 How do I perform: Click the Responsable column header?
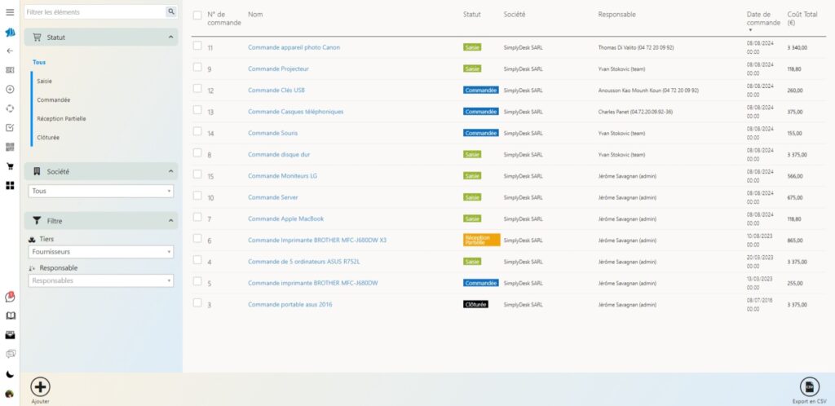click(x=616, y=15)
